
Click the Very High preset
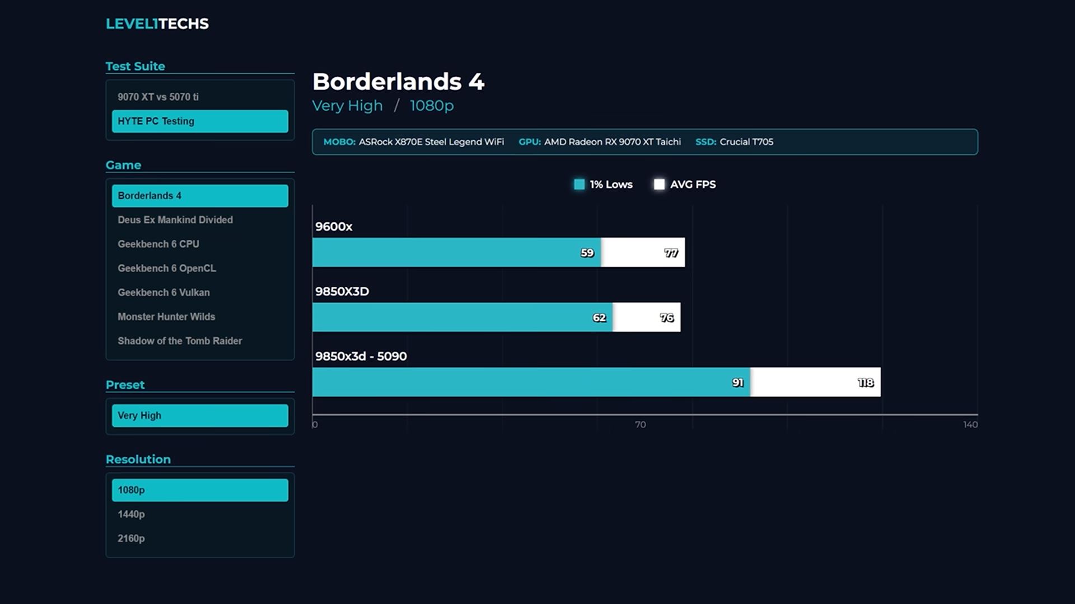click(x=200, y=416)
